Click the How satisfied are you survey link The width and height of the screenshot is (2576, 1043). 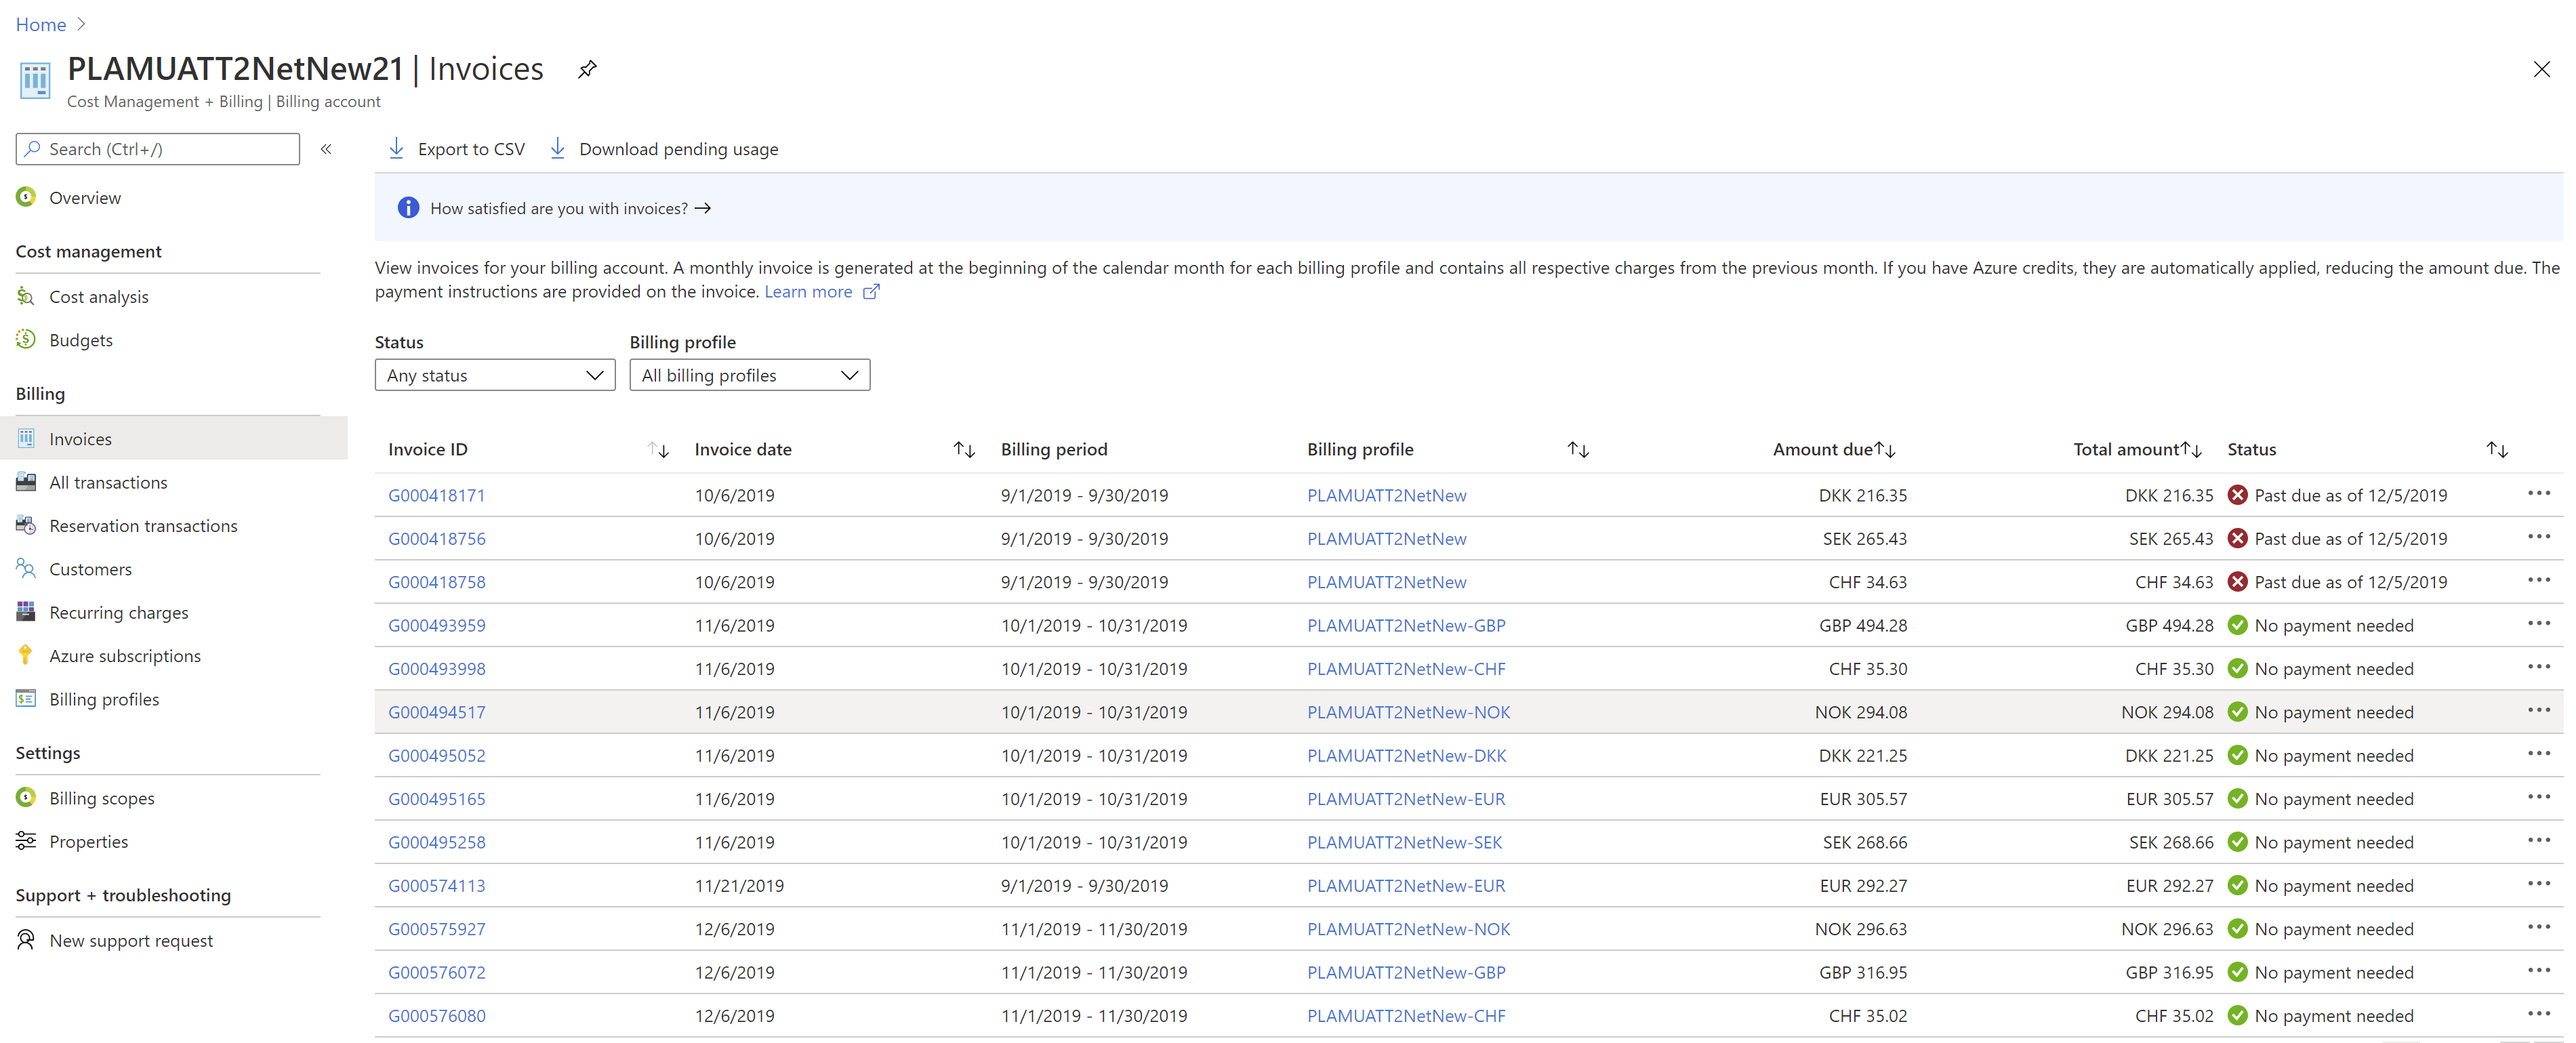click(570, 208)
